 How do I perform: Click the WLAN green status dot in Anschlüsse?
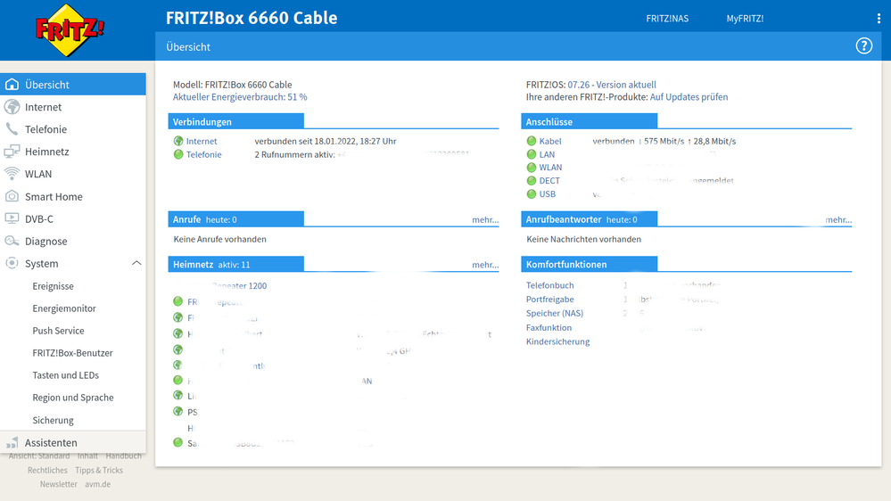(532, 168)
